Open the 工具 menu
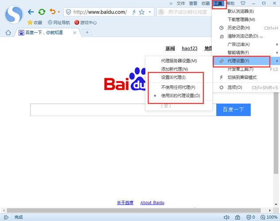 218,4
